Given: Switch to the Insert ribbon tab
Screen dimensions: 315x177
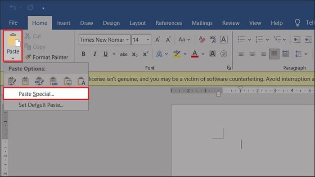Looking at the screenshot, I should coord(64,23).
